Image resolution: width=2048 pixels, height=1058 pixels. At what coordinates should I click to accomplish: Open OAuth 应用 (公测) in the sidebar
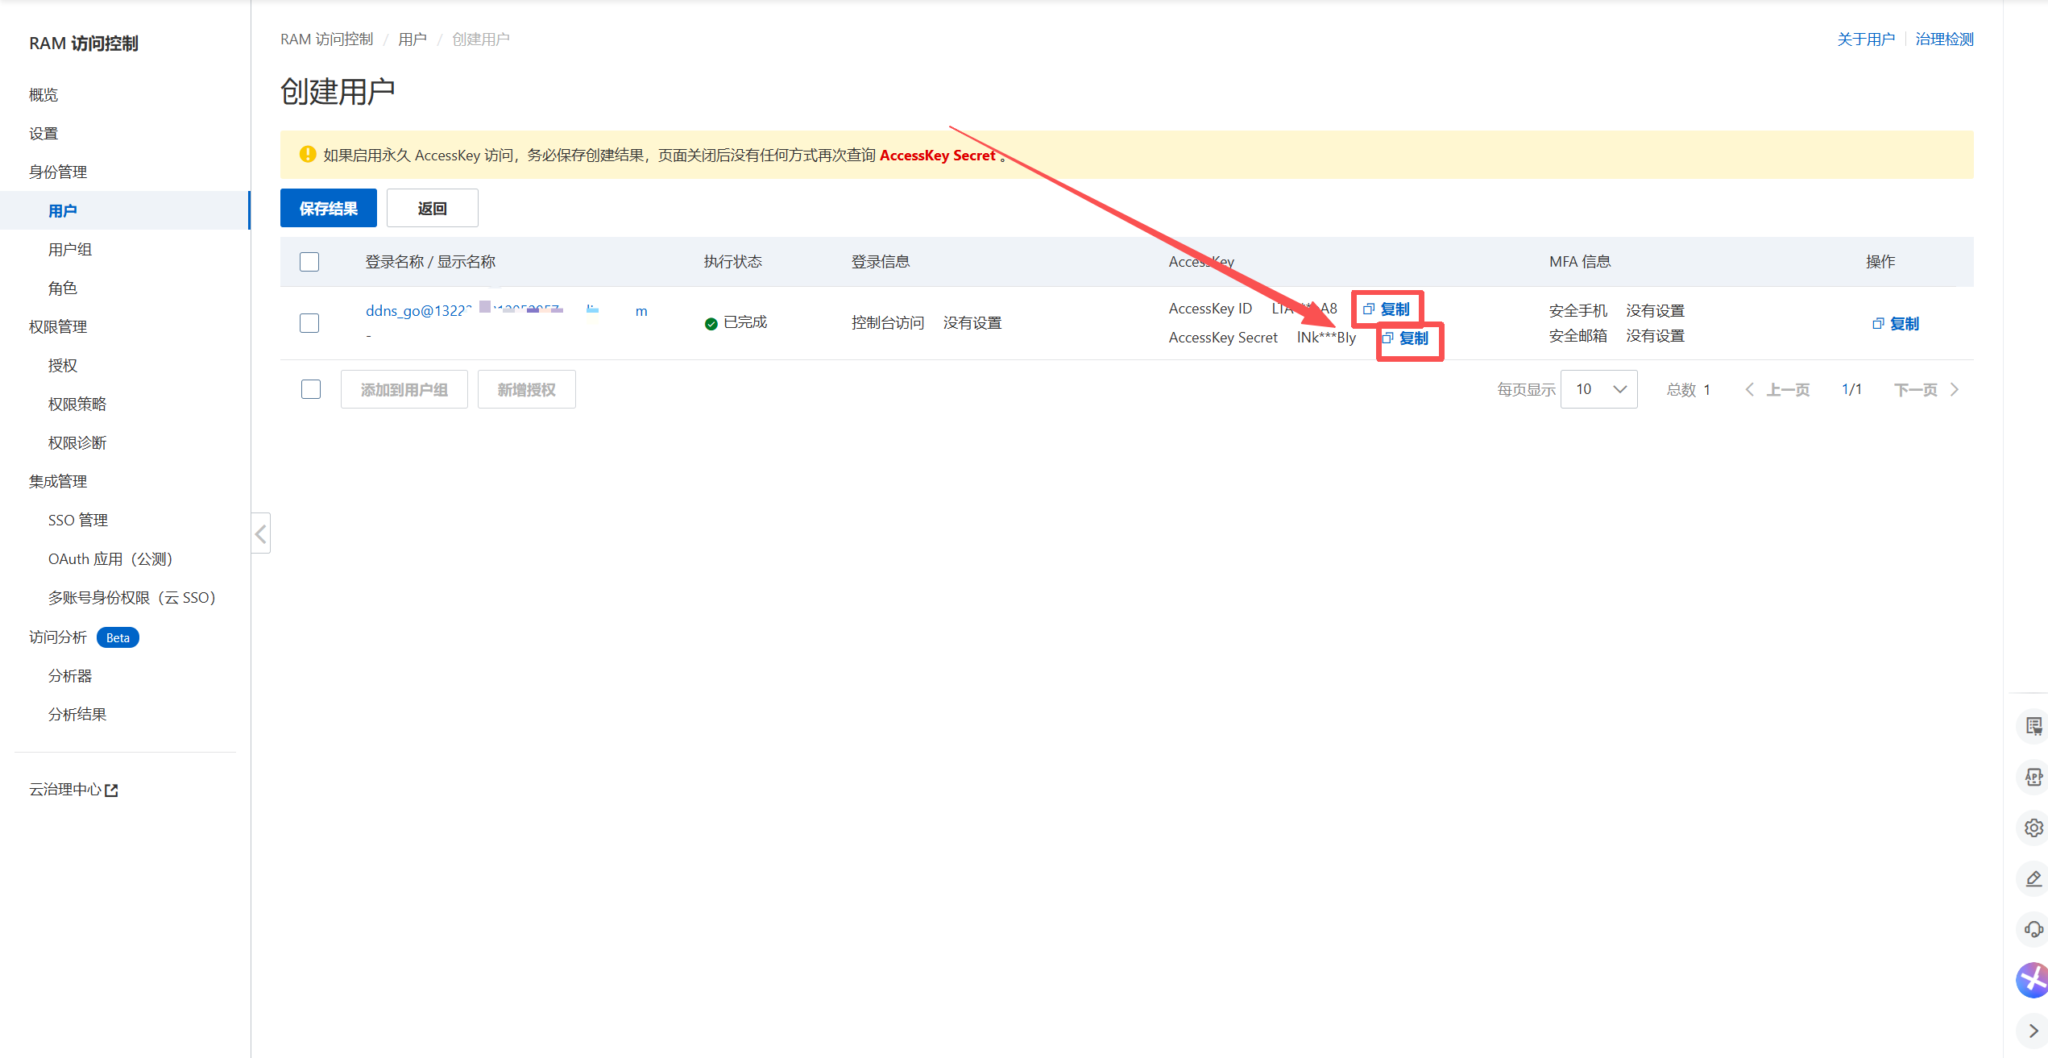(x=110, y=559)
